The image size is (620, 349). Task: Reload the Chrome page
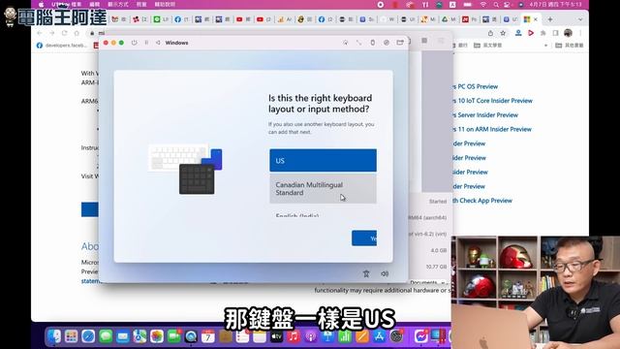[x=65, y=33]
